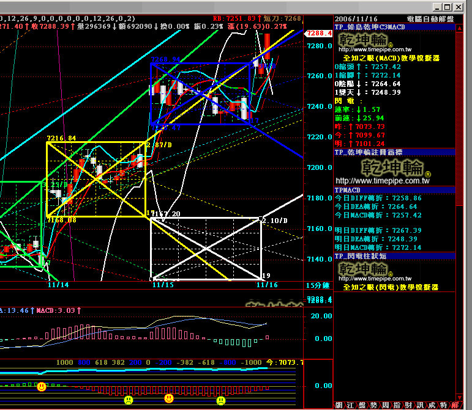Click the 乾坤輪 logo under TP_蜂鳥乾坤C3MACD
The height and width of the screenshot is (410, 472).
[x=363, y=42]
